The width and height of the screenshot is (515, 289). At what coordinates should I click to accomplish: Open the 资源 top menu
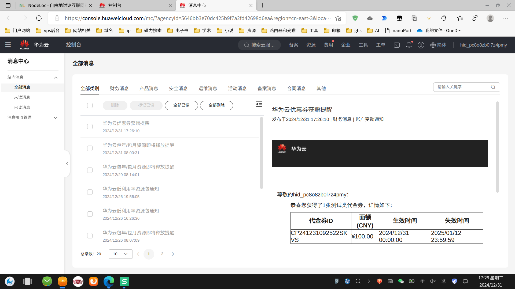(x=311, y=45)
